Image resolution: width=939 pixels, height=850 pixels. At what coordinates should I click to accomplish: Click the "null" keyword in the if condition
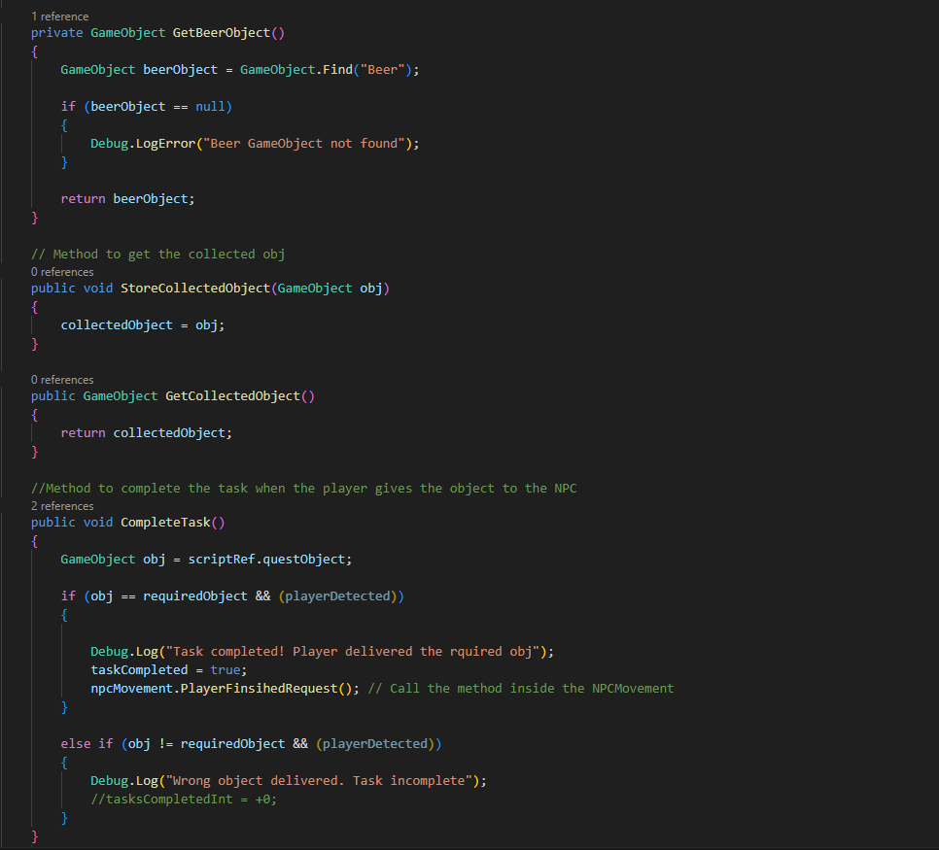coord(210,107)
